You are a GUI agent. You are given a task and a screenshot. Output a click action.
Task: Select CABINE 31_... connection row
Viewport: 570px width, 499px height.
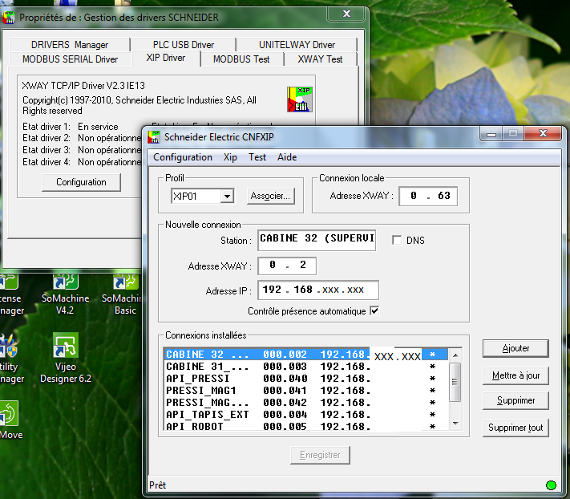(306, 367)
